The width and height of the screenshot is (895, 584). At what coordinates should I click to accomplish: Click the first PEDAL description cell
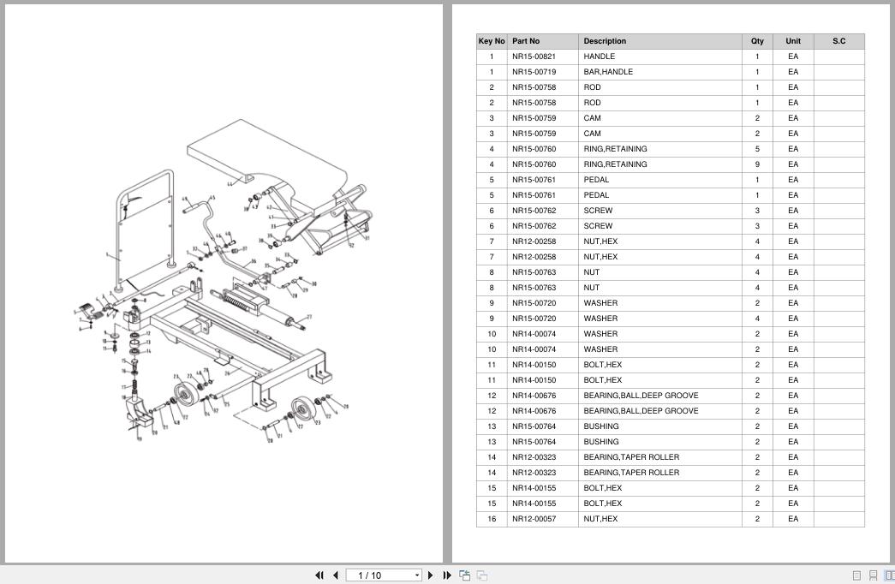tap(659, 180)
